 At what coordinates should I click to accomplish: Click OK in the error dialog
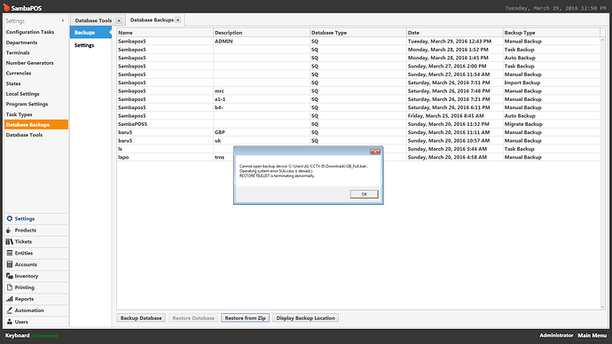point(364,194)
